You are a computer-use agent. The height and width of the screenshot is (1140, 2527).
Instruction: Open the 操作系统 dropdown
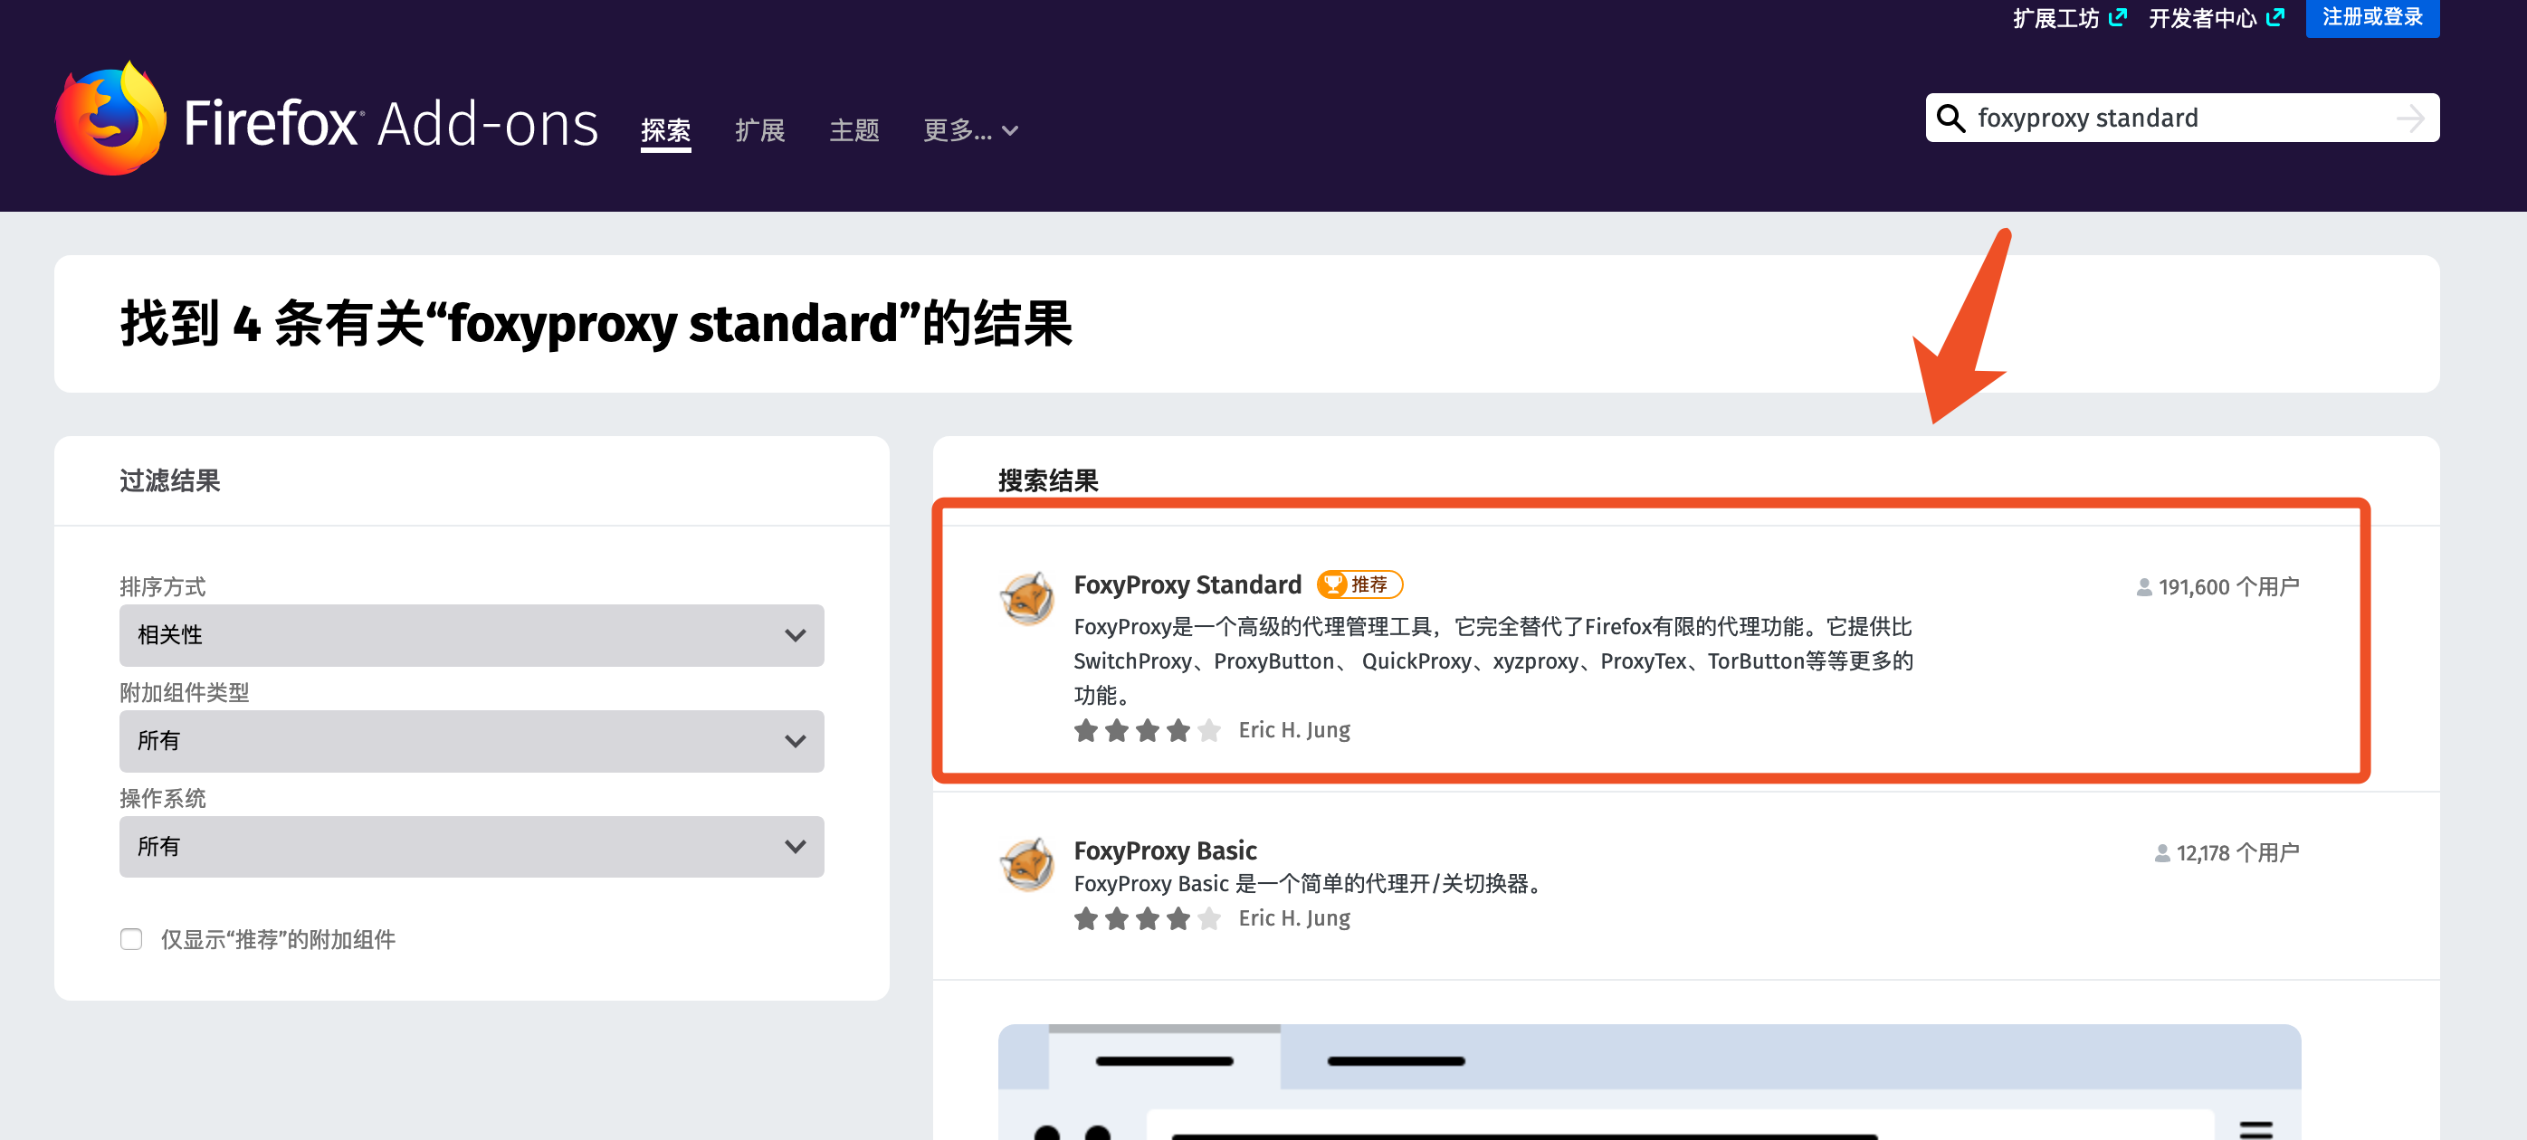click(x=471, y=846)
